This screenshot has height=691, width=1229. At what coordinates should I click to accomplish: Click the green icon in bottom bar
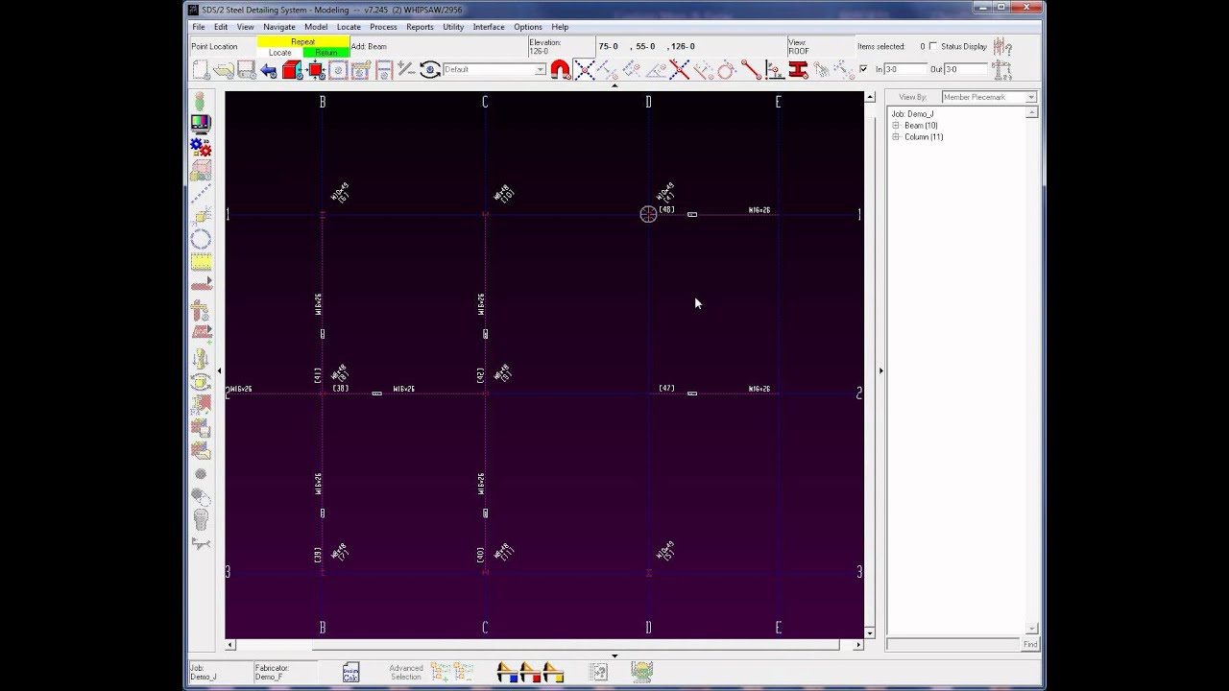click(x=642, y=673)
